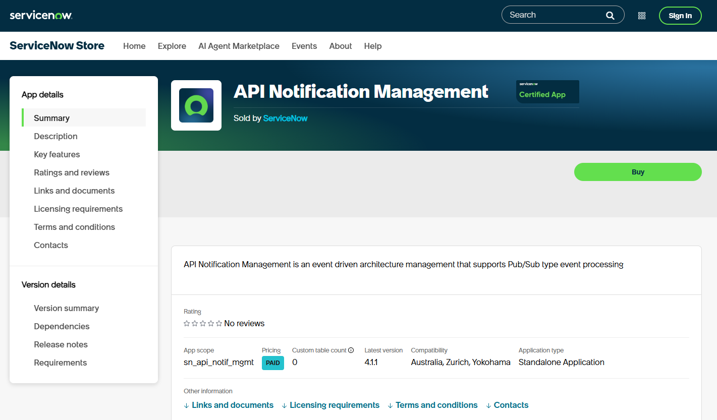This screenshot has width=717, height=420.
Task: Select Summary in App details sidebar
Action: pyautogui.click(x=84, y=118)
